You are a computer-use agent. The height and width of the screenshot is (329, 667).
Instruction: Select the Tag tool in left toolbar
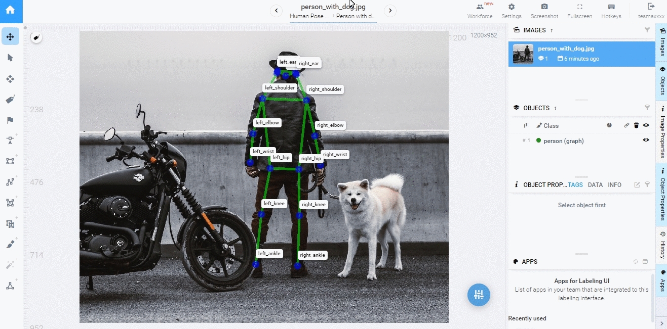[10, 100]
